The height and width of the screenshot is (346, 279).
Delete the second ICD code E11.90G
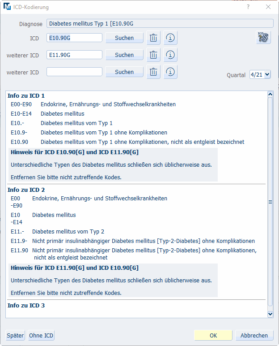click(x=153, y=55)
